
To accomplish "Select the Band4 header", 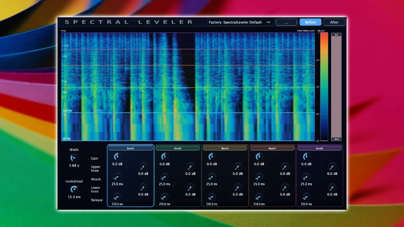I will pyautogui.click(x=272, y=148).
